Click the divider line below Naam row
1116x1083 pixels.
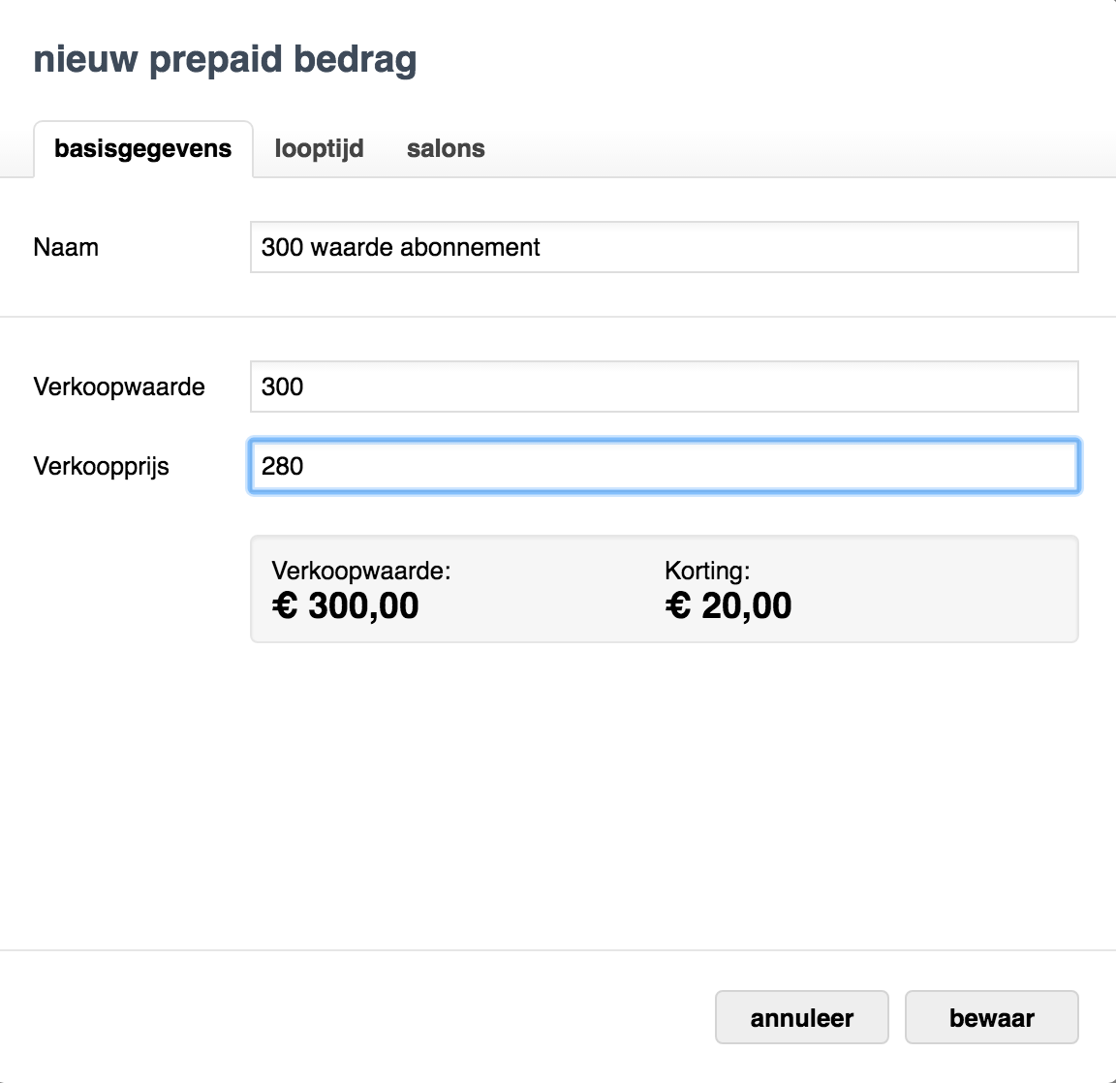click(x=558, y=317)
